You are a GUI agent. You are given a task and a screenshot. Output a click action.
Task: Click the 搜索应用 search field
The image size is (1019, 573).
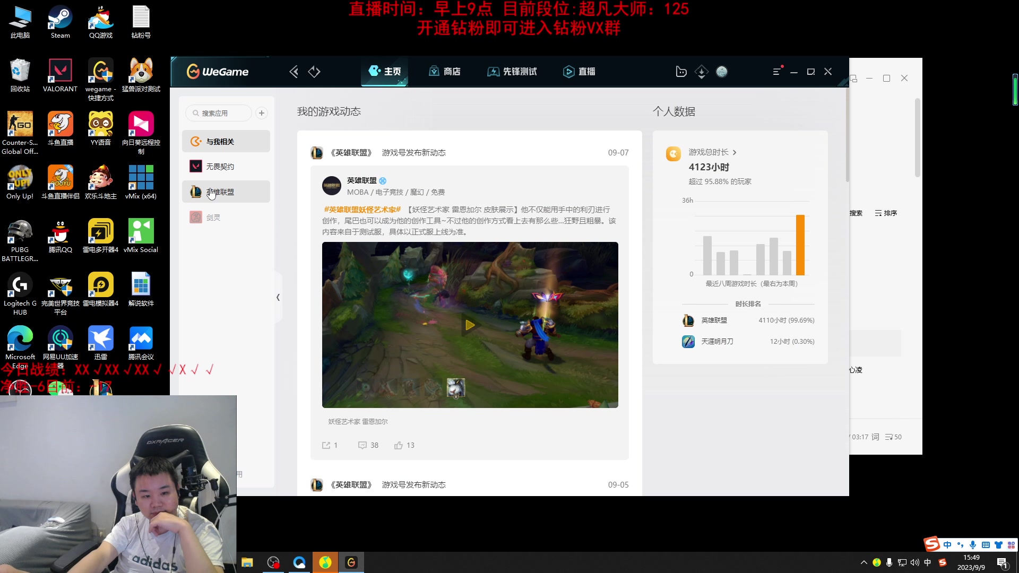(x=219, y=113)
